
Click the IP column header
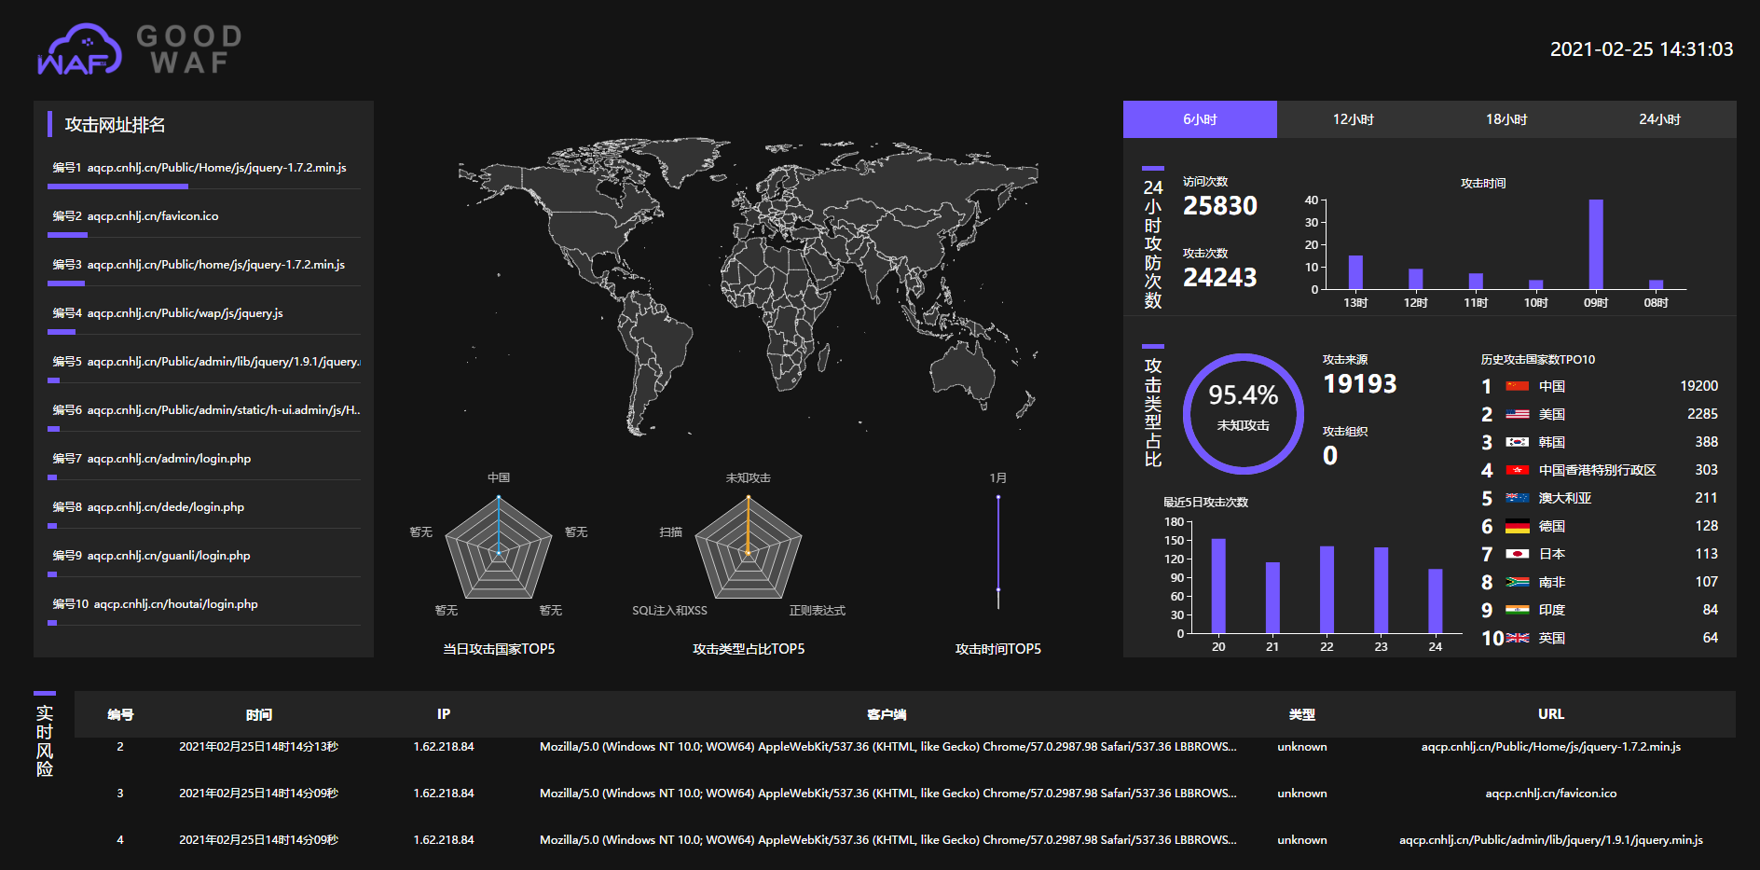(x=444, y=714)
